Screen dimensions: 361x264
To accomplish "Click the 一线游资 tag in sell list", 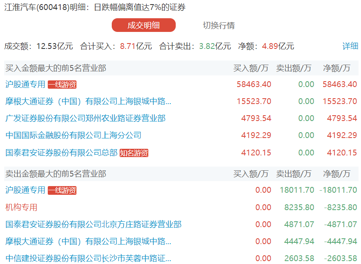I will 62,190.
